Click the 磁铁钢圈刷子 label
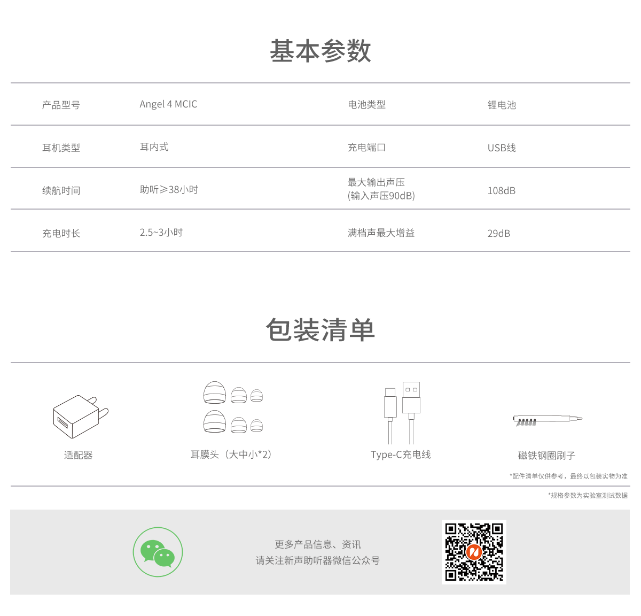The image size is (641, 616). click(546, 456)
